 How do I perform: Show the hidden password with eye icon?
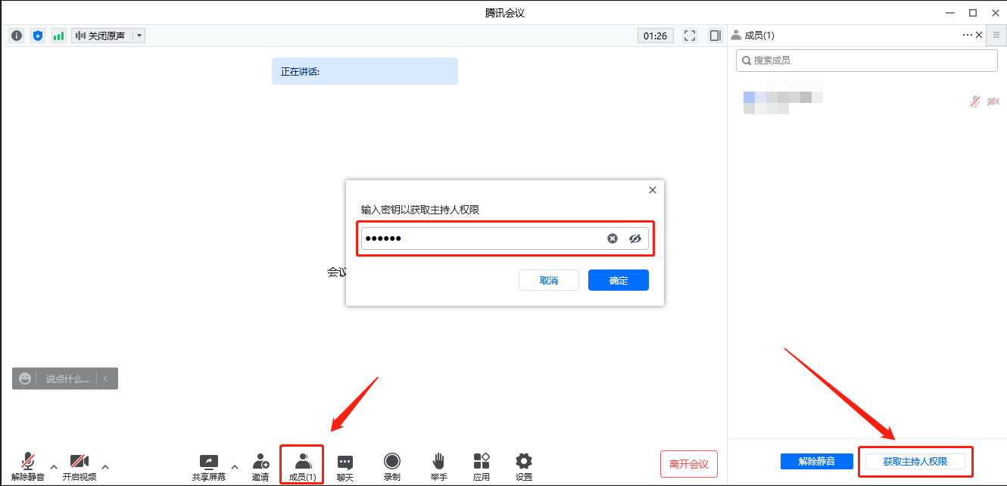pyautogui.click(x=635, y=238)
